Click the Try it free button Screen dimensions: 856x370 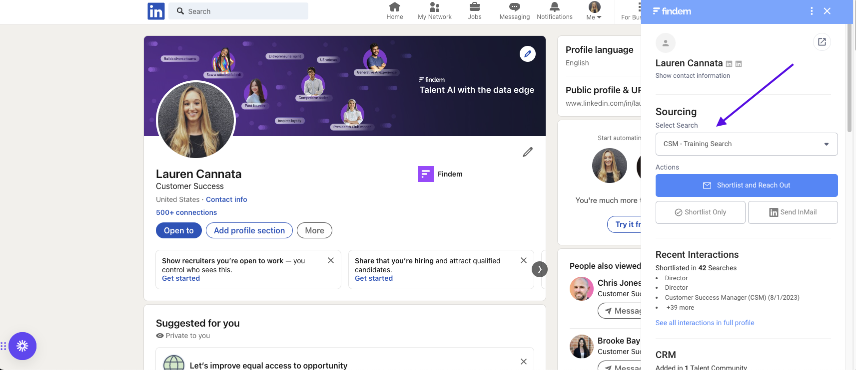[x=625, y=224]
